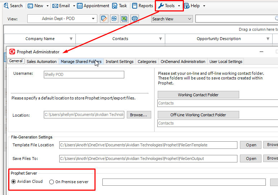Open the New dropdown arrow
This screenshot has width=278, height=195.
coord(47,6)
